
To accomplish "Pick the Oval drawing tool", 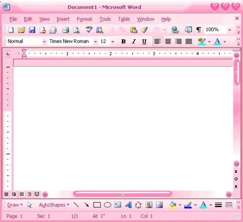I will pyautogui.click(x=107, y=205).
